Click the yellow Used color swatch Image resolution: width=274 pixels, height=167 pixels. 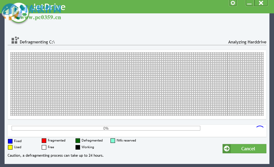[10, 147]
